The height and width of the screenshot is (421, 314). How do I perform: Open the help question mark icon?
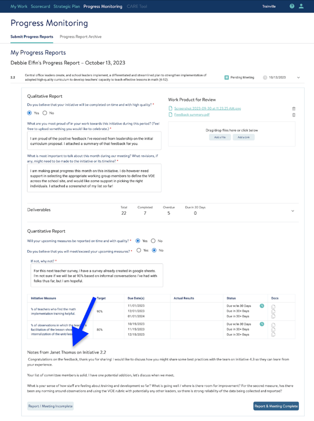(292, 6)
